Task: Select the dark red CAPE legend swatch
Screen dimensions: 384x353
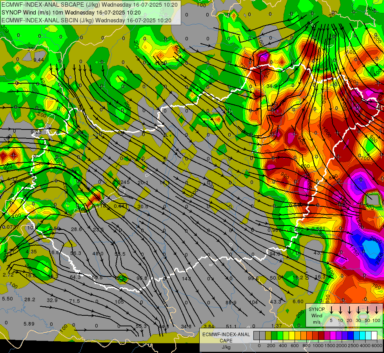Action: (x=321, y=336)
